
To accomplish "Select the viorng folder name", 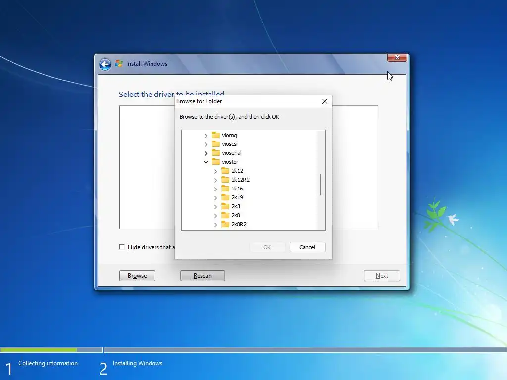I will 229,135.
